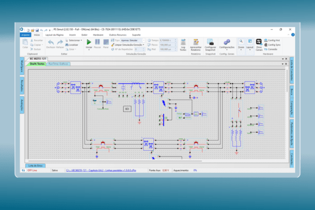Open the Lista de Erros bottom tab

point(36,166)
